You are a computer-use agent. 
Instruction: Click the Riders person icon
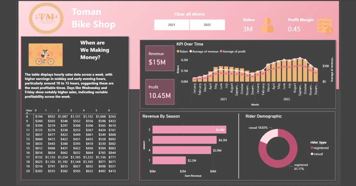pos(267,25)
